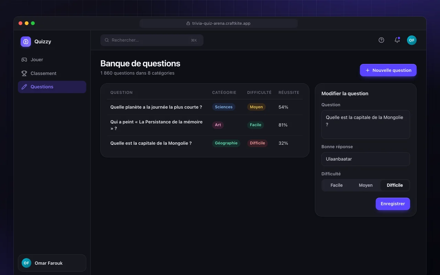Click the 32% success rate

click(283, 143)
